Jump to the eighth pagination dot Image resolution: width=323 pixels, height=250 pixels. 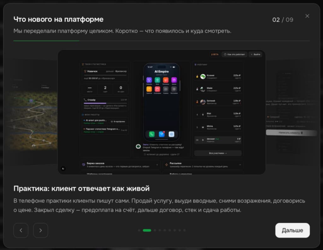coord(179,230)
